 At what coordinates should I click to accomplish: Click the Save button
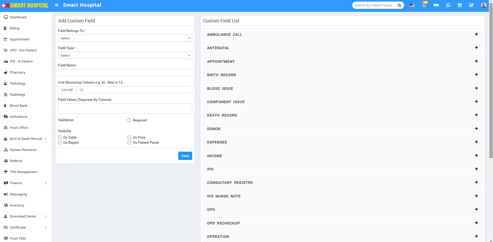pyautogui.click(x=185, y=156)
